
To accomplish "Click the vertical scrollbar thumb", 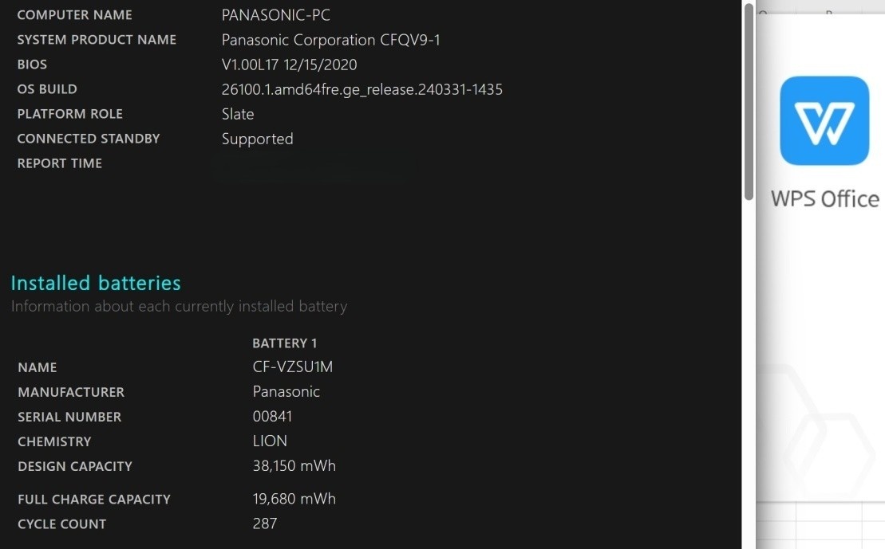I will 749,100.
